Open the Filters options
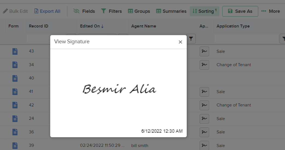Image resolution: width=285 pixels, height=150 pixels. 111,11
